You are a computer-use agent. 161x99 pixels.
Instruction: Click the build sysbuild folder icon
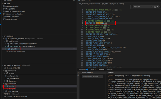(x=7, y=41)
